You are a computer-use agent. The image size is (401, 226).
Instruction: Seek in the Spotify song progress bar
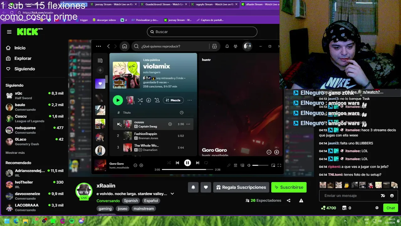click(187, 169)
